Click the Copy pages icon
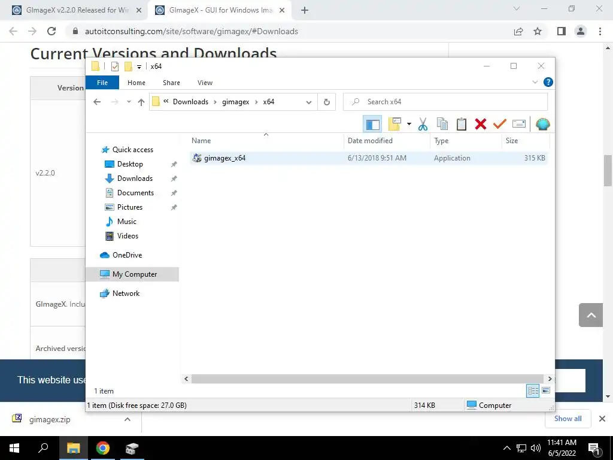Image resolution: width=613 pixels, height=460 pixels. (x=442, y=125)
